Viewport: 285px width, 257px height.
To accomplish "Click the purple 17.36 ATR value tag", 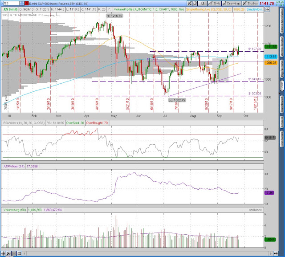I will click(x=269, y=193).
